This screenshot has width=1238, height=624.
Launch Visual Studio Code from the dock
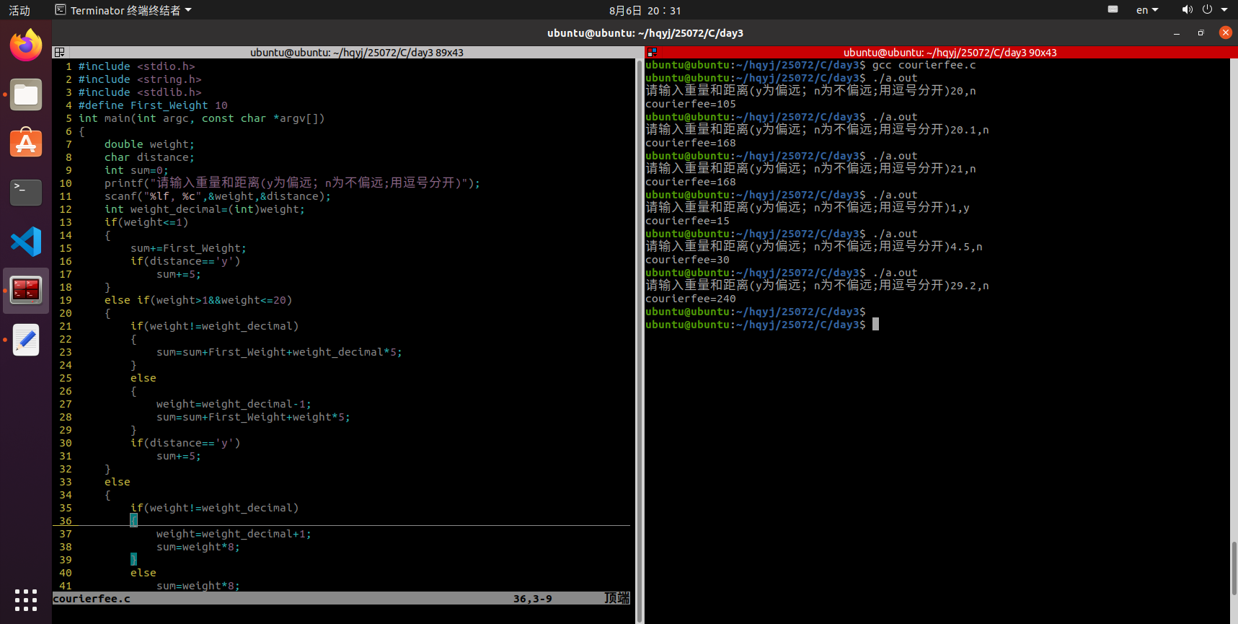coord(26,242)
